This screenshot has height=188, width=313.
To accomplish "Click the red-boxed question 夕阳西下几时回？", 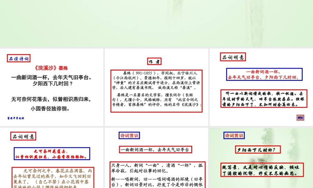I will pyautogui.click(x=258, y=150).
